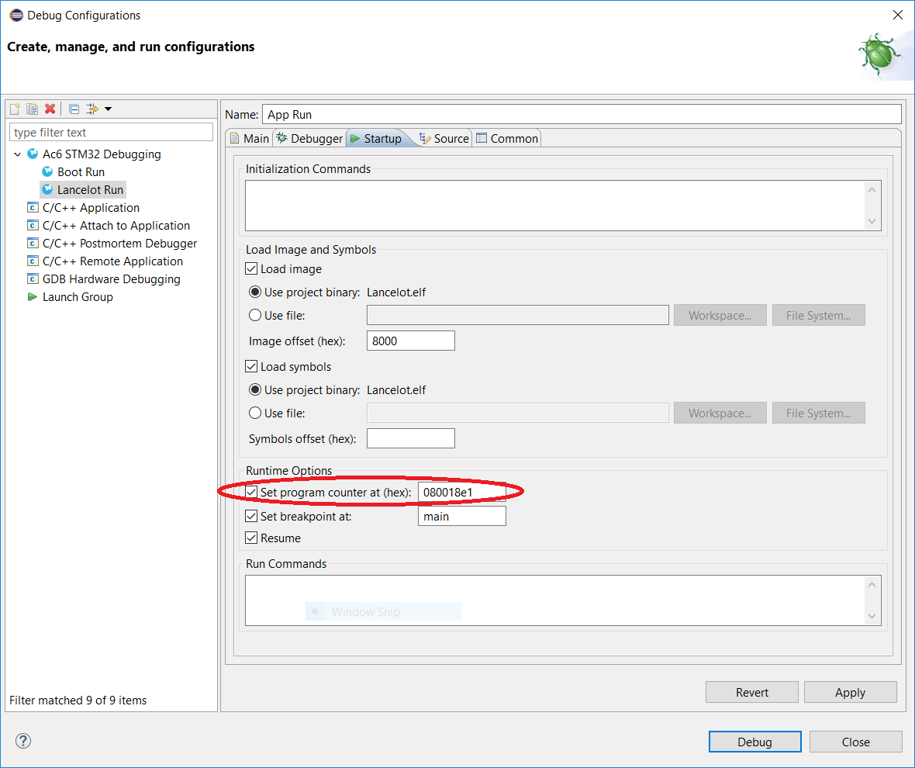Uncheck the Load image checkbox
Image resolution: width=915 pixels, height=768 pixels.
click(251, 269)
